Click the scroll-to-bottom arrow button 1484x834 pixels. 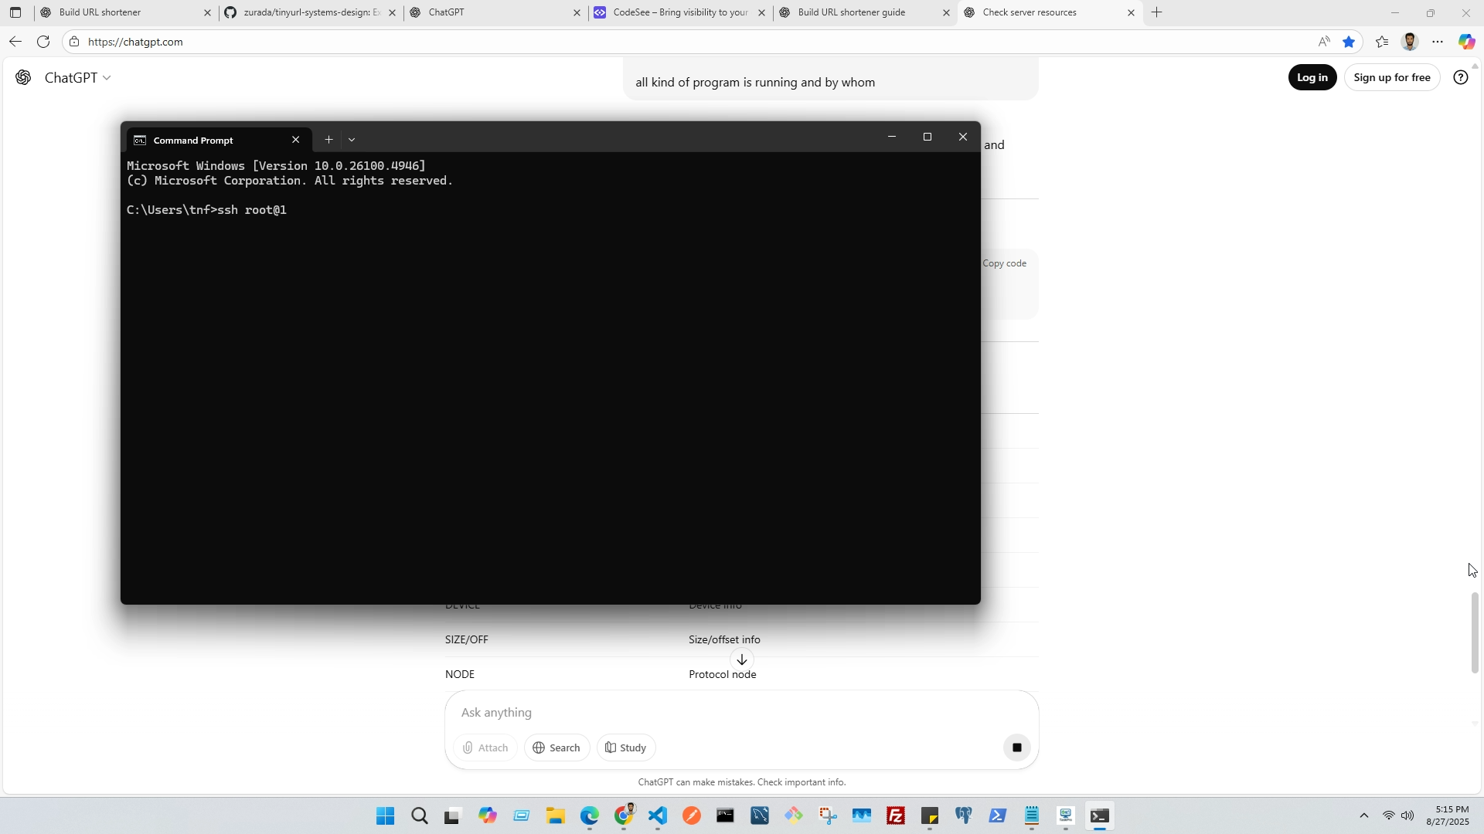coord(741,659)
